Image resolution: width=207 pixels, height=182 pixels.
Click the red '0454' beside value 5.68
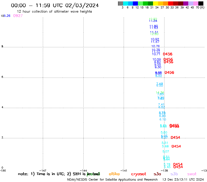(176, 146)
